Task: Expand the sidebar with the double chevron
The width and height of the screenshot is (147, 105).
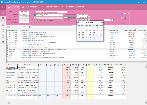Action: point(3,13)
